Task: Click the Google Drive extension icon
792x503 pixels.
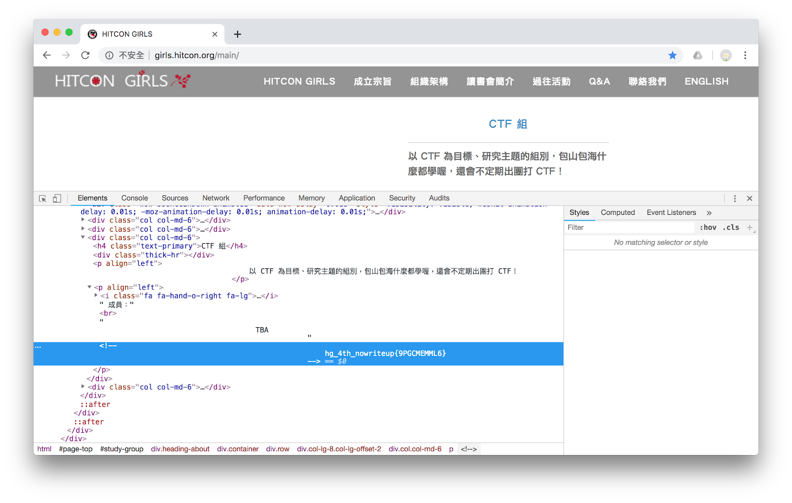Action: coord(697,55)
